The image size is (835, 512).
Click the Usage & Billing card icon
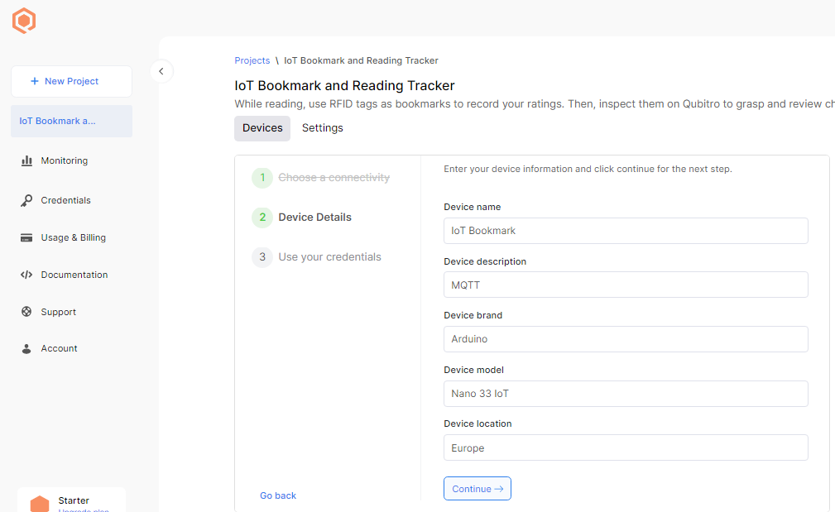click(x=26, y=237)
